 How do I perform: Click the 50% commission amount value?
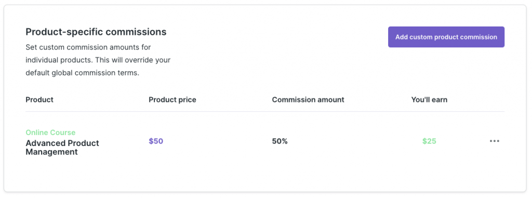[x=280, y=141]
